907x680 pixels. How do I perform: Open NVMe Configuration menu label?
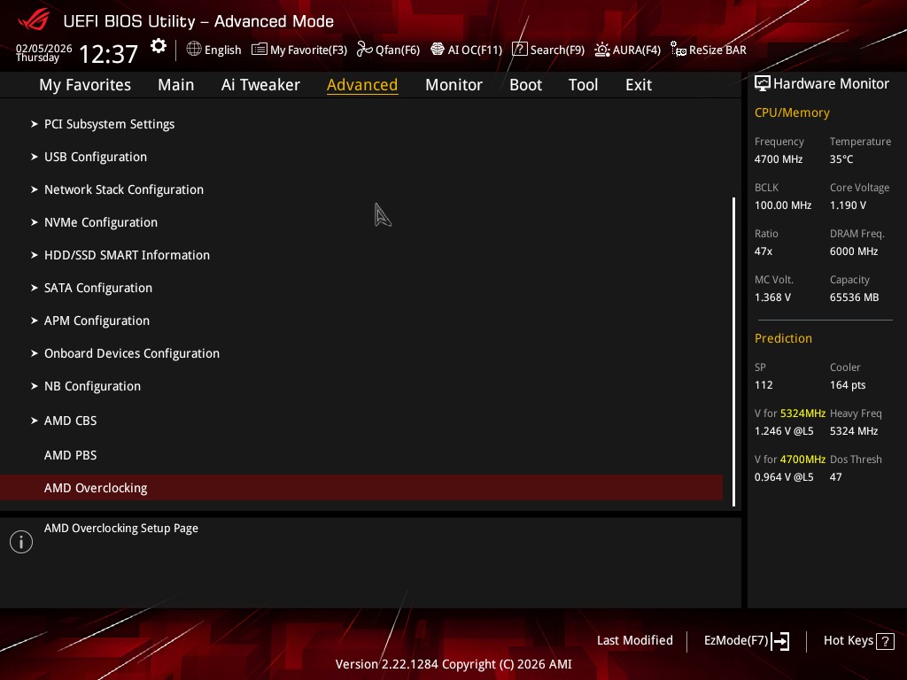coord(101,222)
